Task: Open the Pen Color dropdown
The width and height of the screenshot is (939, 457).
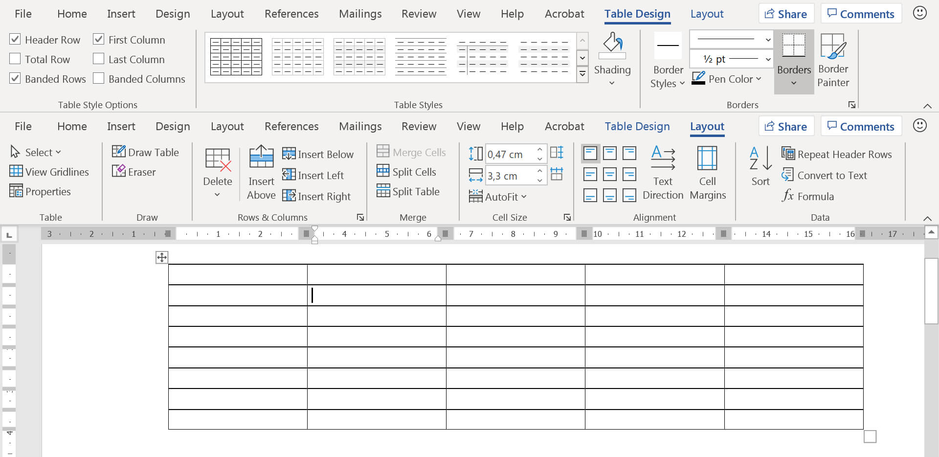Action: [x=727, y=79]
